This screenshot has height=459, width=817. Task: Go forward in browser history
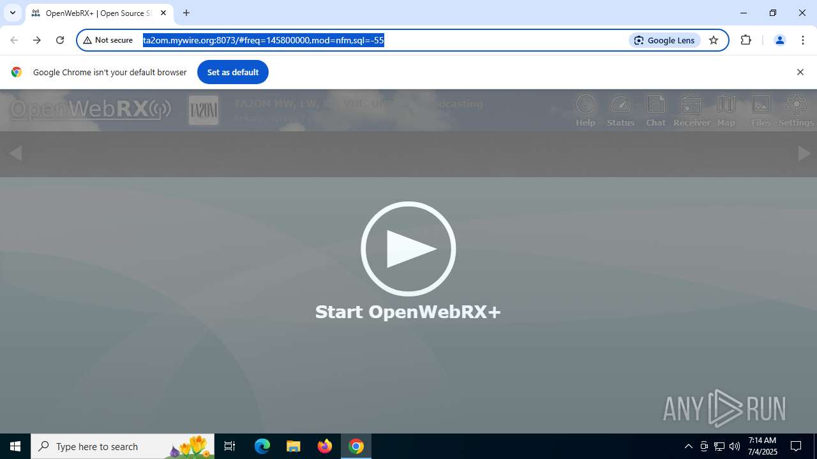coord(37,40)
